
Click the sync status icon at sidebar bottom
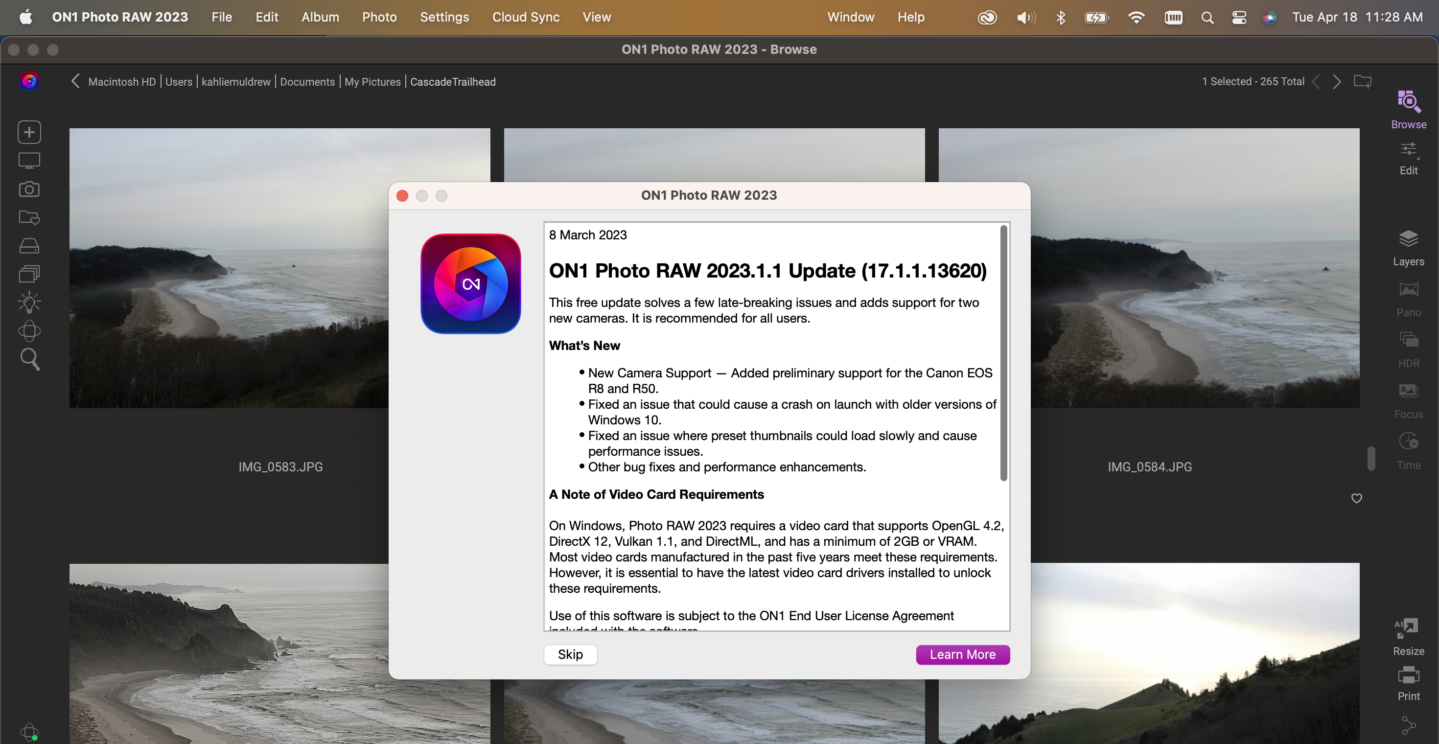click(29, 732)
